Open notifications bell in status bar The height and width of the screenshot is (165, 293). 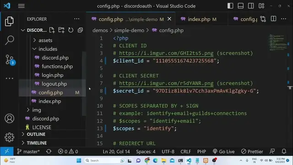pyautogui.click(x=284, y=151)
